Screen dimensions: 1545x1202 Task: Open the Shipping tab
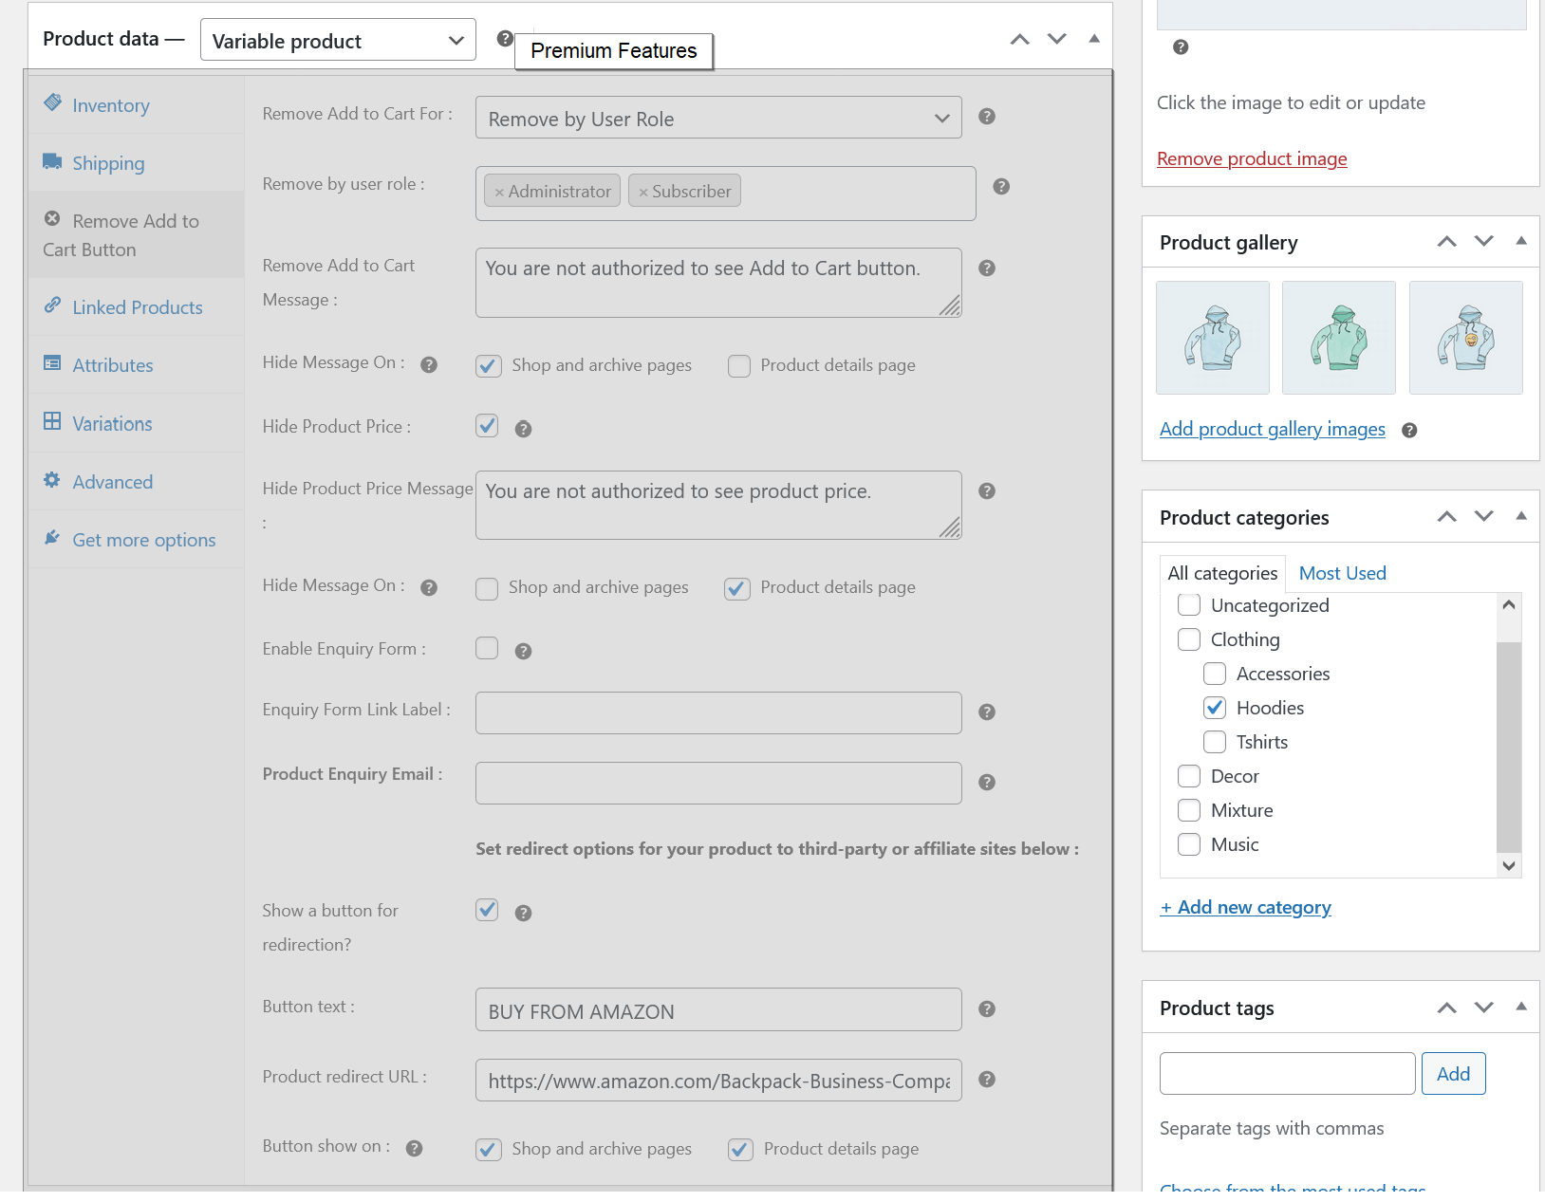pos(108,163)
